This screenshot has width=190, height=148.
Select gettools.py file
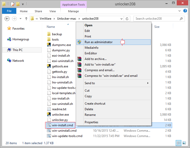(x=59, y=72)
